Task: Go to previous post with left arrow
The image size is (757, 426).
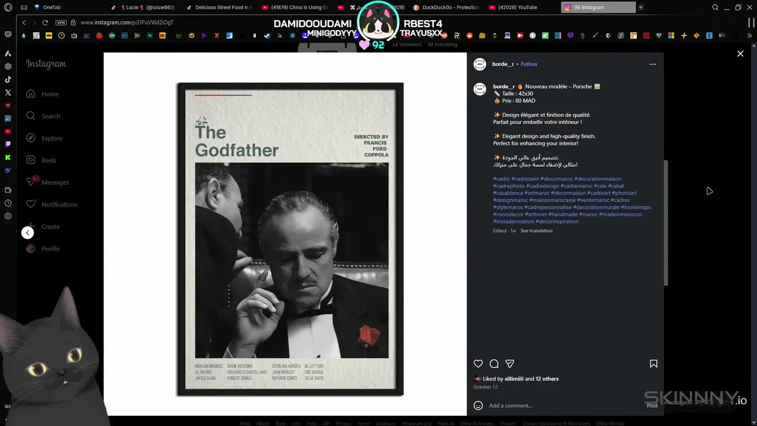Action: click(28, 233)
